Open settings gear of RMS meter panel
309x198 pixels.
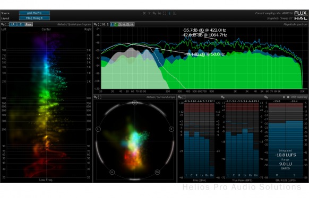click(180, 97)
